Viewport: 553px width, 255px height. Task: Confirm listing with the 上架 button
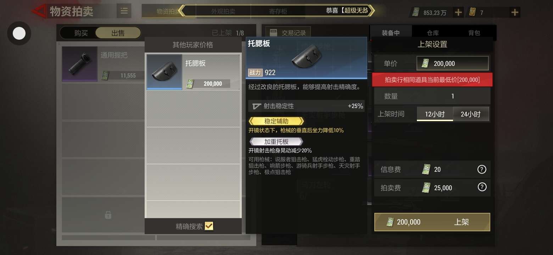point(432,222)
